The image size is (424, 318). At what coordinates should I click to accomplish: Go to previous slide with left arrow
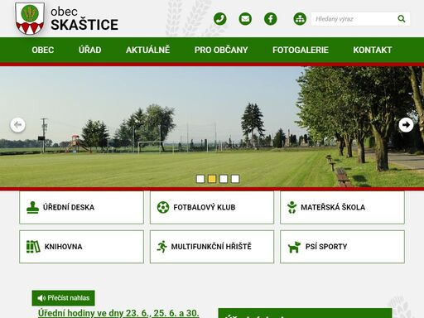click(x=18, y=125)
